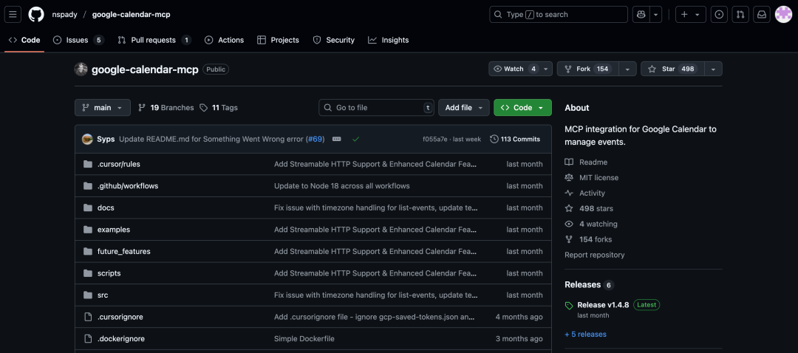Open the Copilot dropdown arrow
Screen dimensions: 798x353
click(x=655, y=14)
